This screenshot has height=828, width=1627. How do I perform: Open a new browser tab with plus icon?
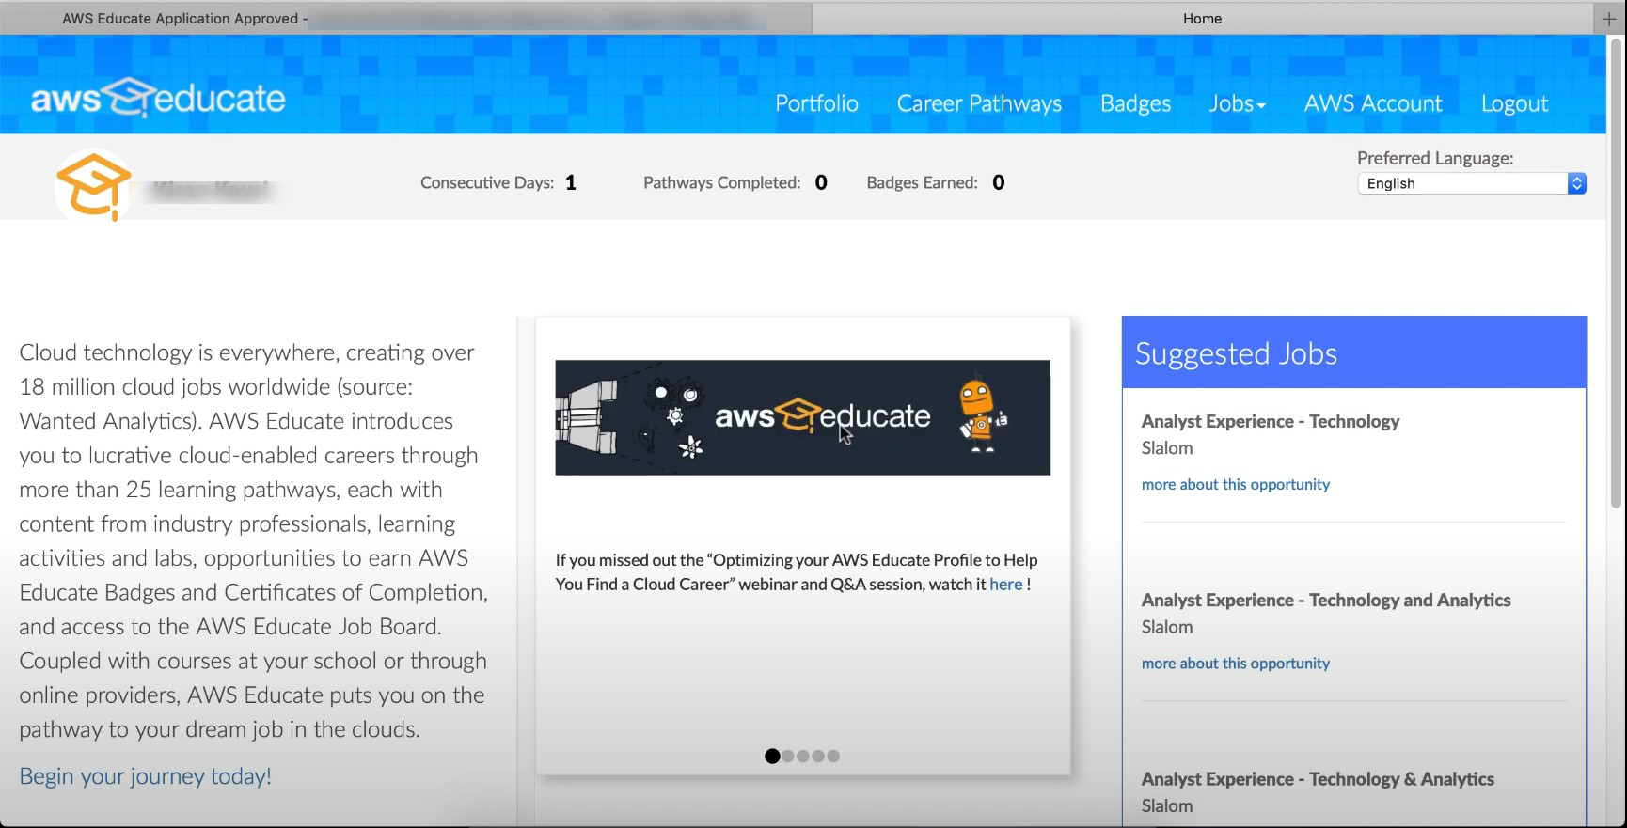pos(1609,19)
